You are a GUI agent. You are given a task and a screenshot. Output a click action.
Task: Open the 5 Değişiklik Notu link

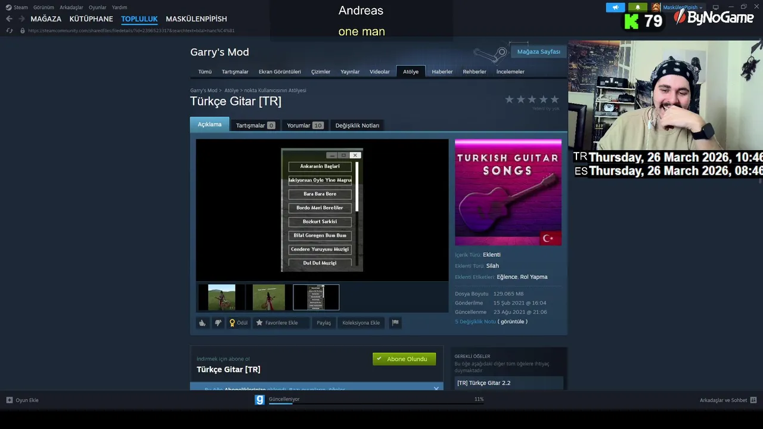[x=475, y=322]
